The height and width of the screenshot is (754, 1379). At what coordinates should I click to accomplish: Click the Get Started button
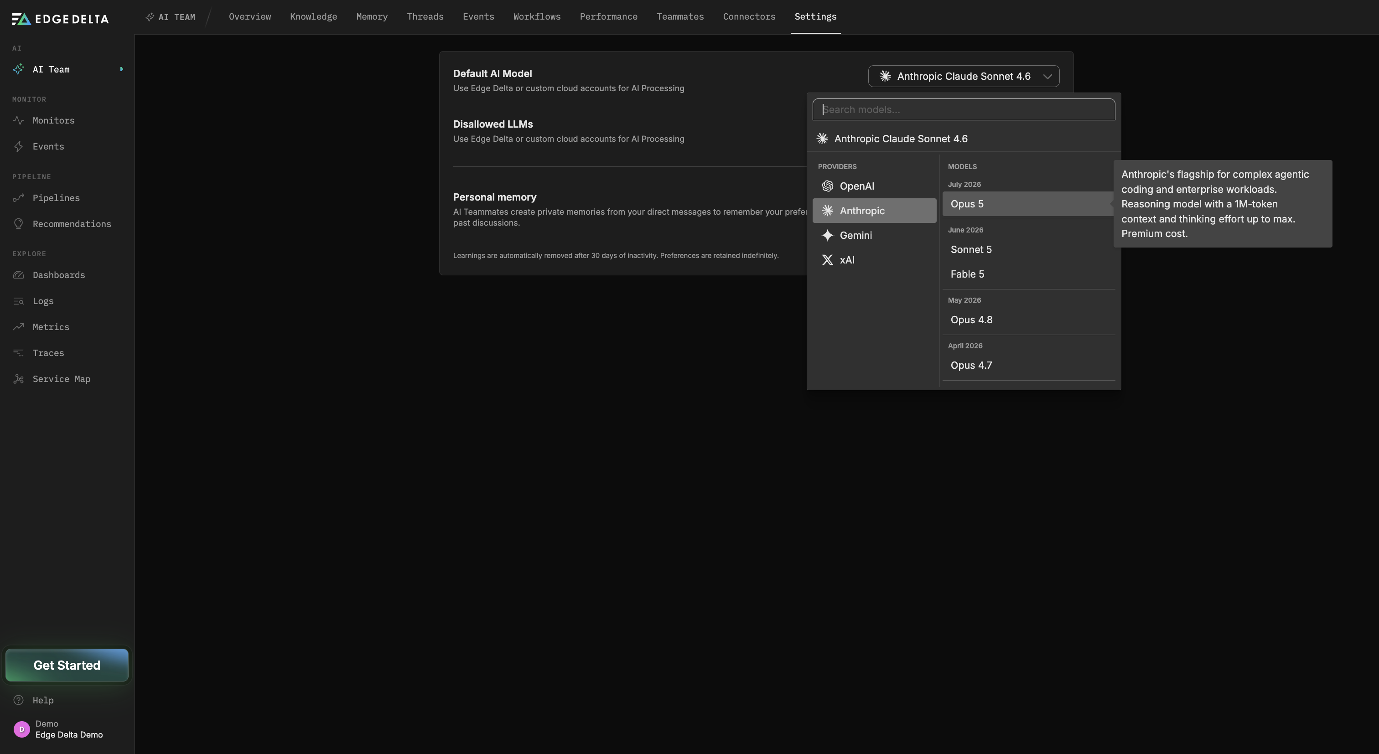tap(67, 665)
